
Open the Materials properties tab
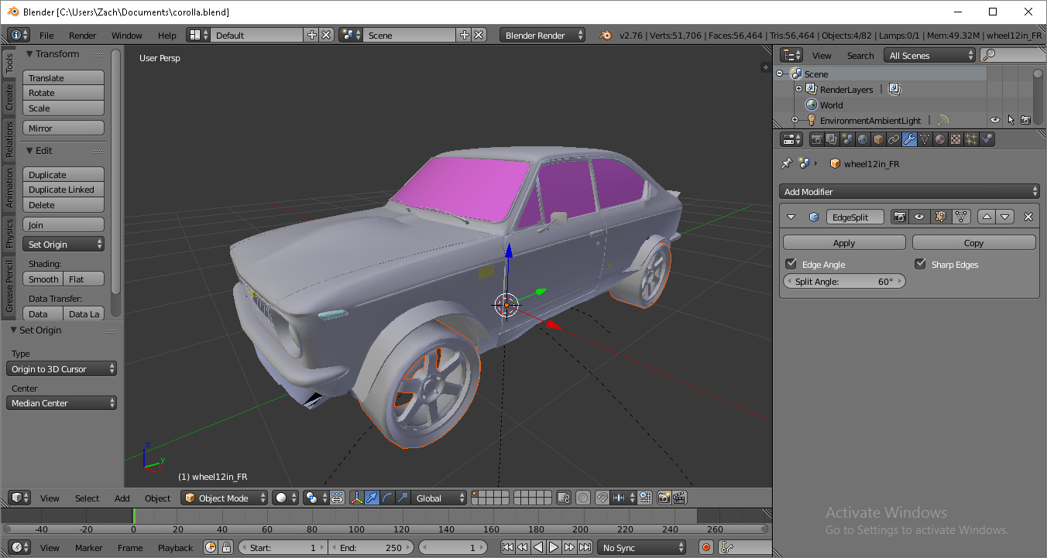coord(940,139)
